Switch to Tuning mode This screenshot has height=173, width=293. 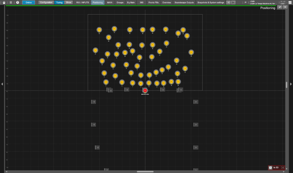pyautogui.click(x=59, y=2)
